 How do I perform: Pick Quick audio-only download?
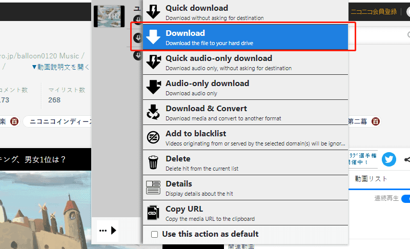tap(245, 62)
